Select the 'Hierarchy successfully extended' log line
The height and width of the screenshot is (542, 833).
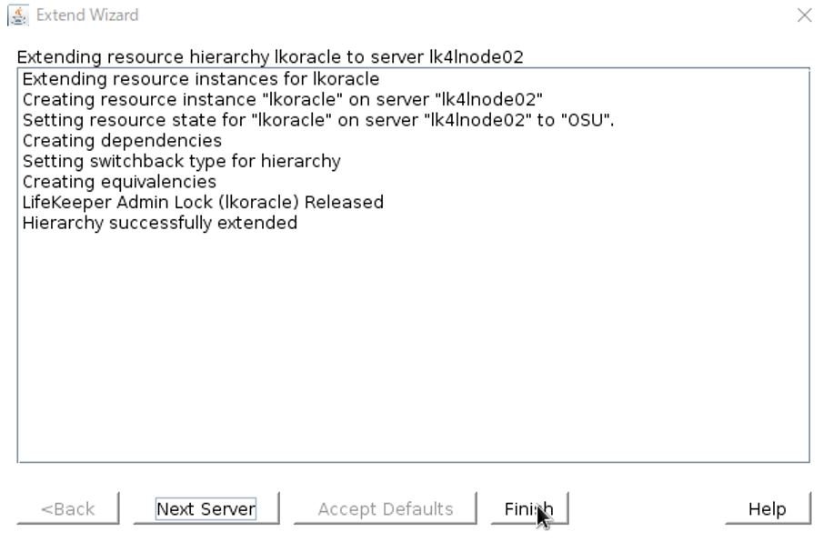click(x=160, y=222)
